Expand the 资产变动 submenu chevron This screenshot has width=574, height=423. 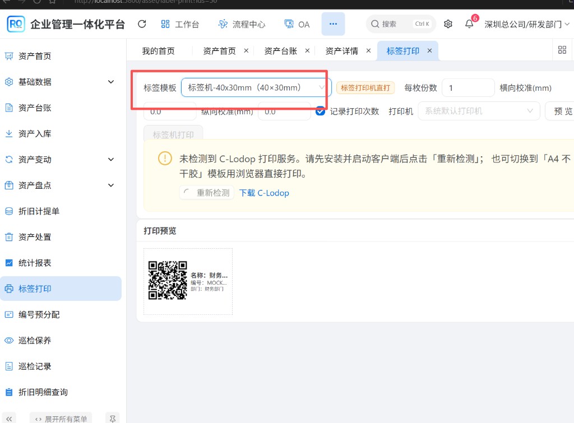[x=111, y=160]
